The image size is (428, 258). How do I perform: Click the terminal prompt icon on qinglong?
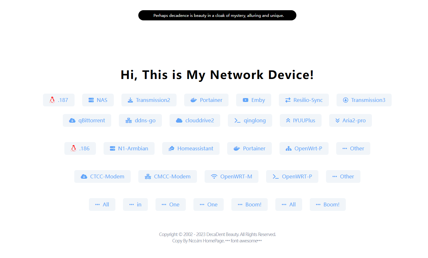(237, 120)
